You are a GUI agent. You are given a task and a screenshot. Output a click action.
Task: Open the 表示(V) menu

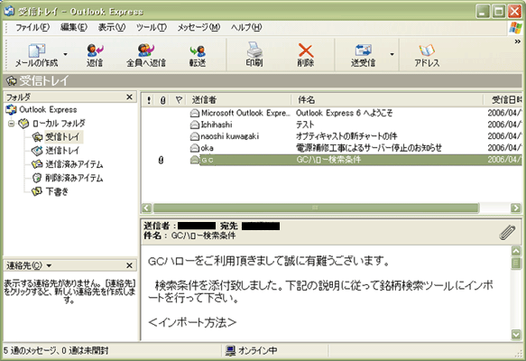coord(112,27)
